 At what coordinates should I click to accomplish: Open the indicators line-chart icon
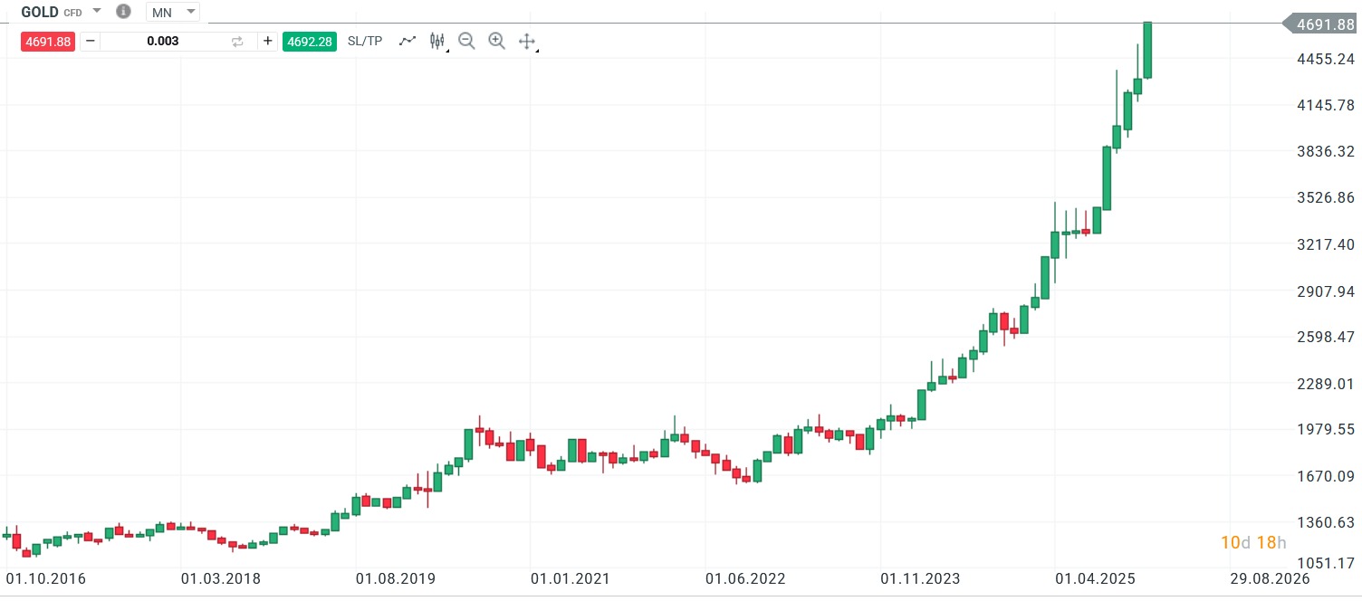[408, 41]
